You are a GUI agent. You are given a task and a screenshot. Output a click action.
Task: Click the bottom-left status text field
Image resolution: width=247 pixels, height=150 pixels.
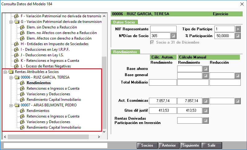coord(56,145)
